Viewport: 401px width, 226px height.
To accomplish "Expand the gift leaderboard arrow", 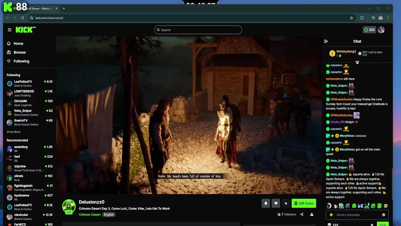I will (357, 62).
